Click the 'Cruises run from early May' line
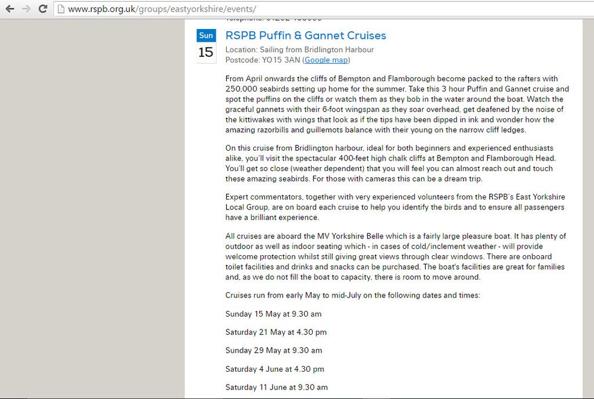594x399 pixels. [353, 295]
